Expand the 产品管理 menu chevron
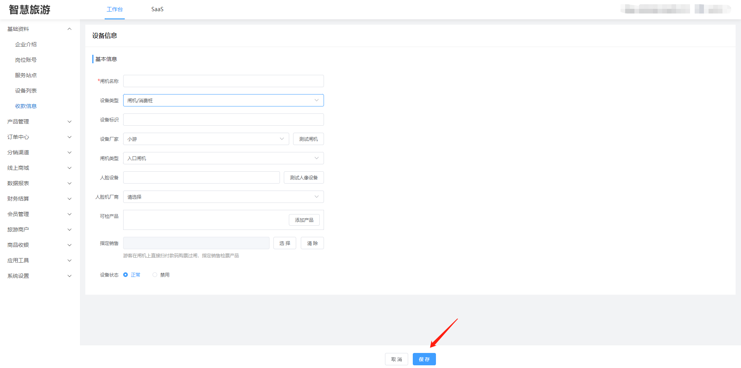 [x=70, y=122]
